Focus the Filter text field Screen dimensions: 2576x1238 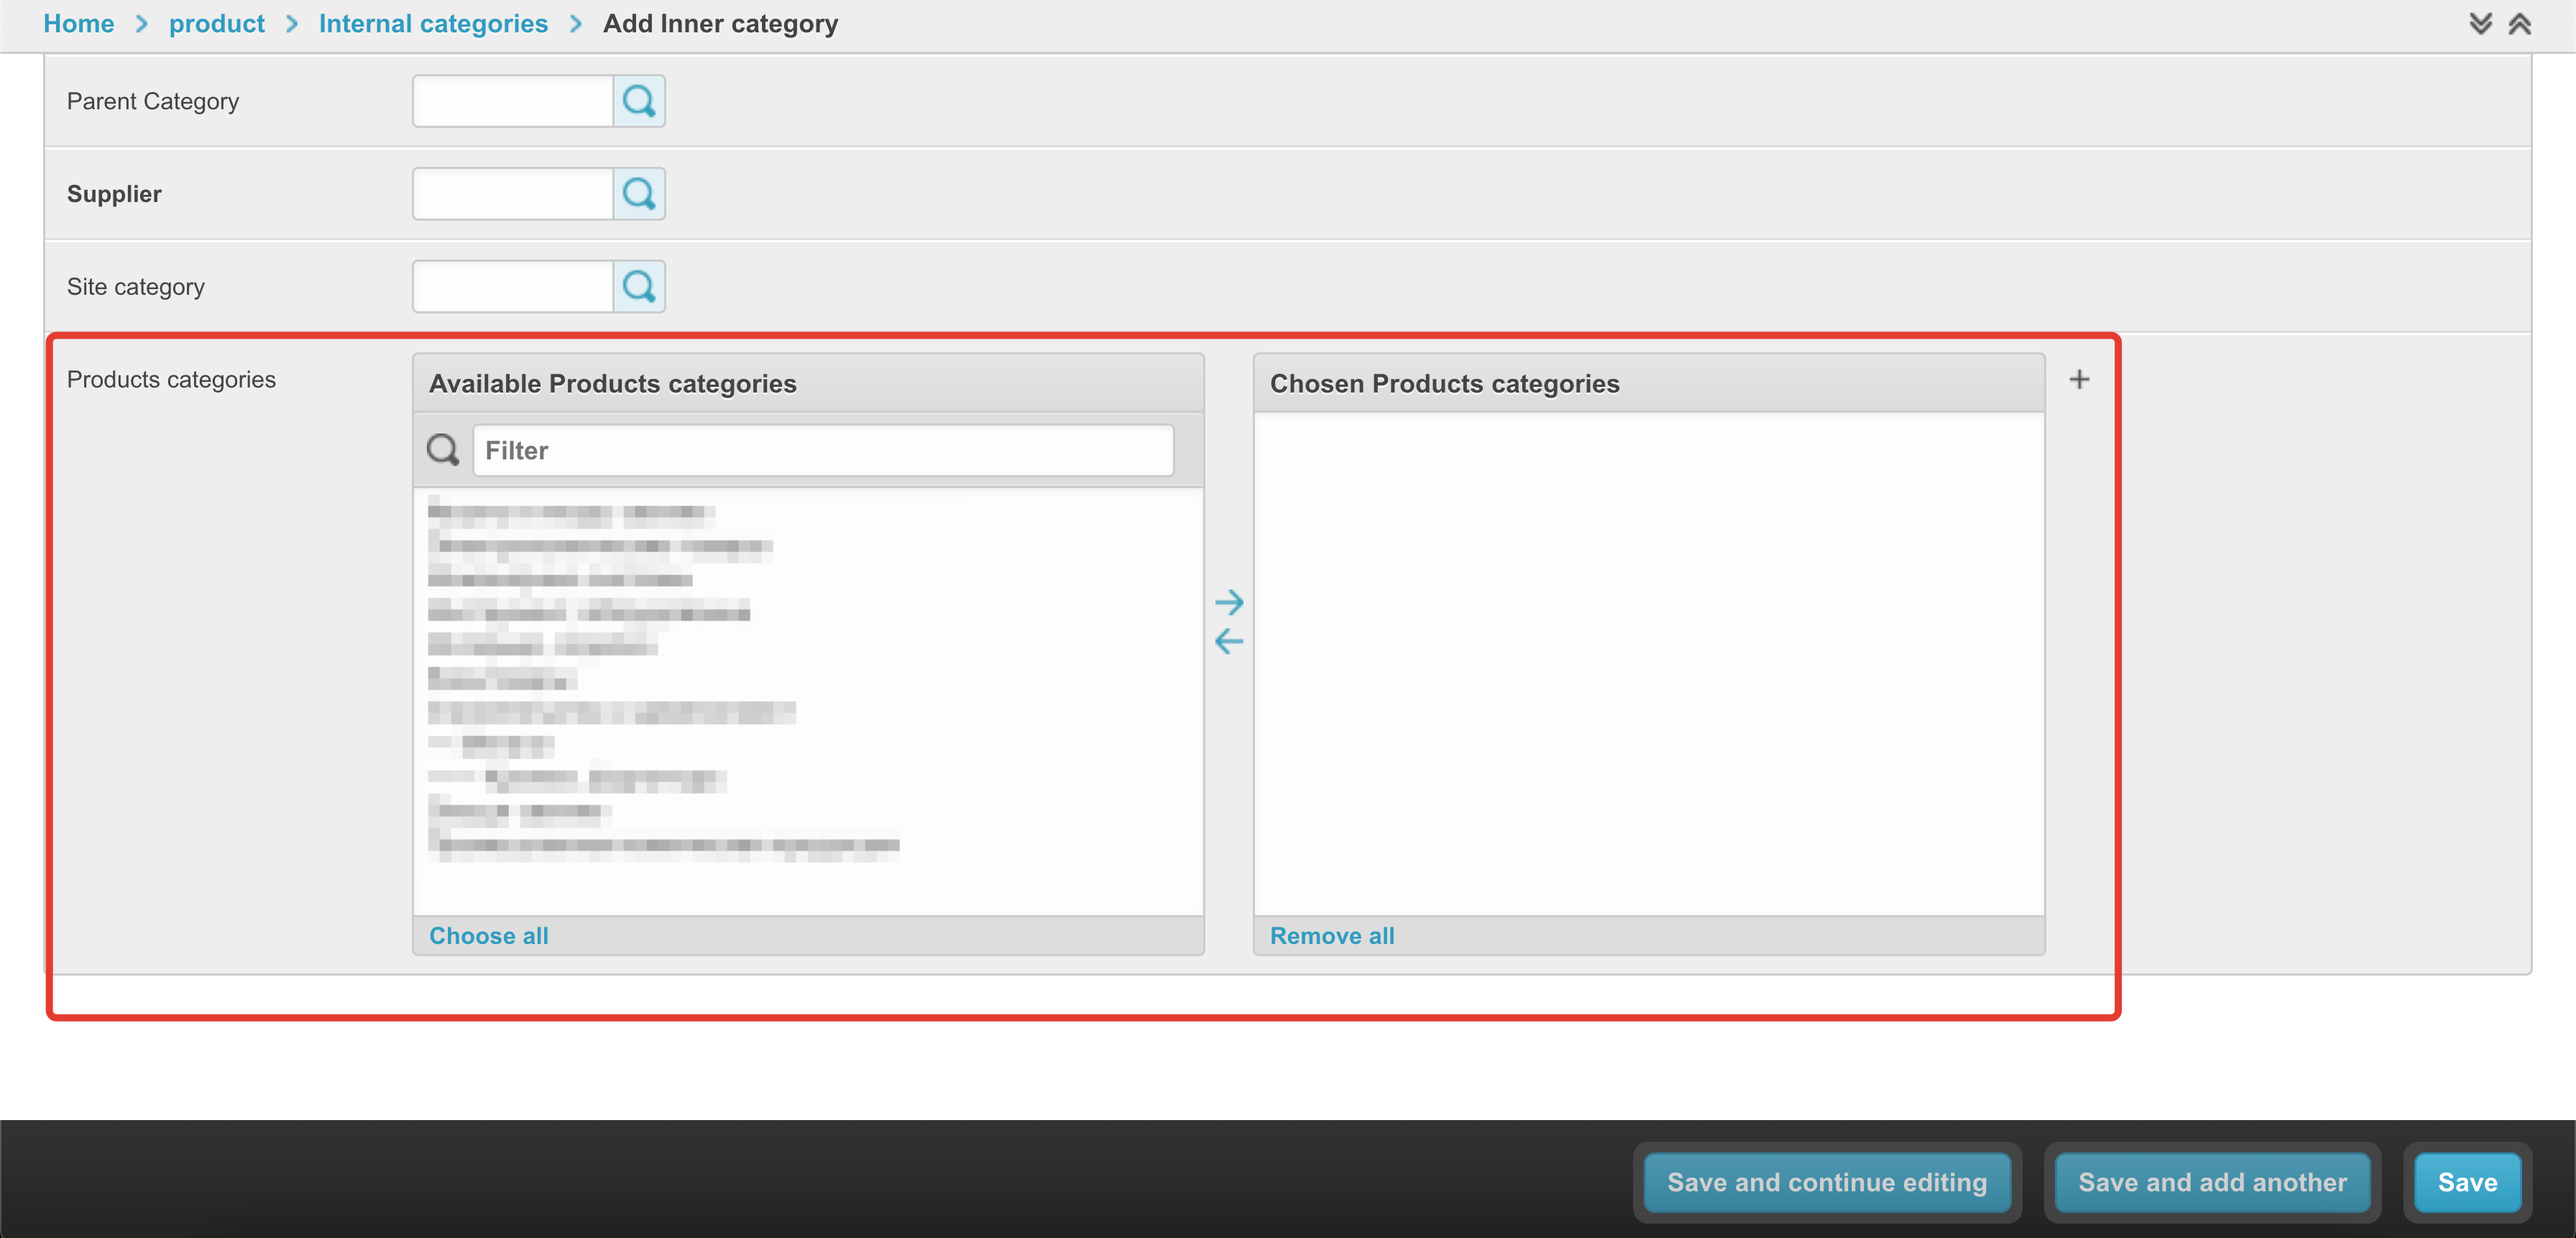822,450
